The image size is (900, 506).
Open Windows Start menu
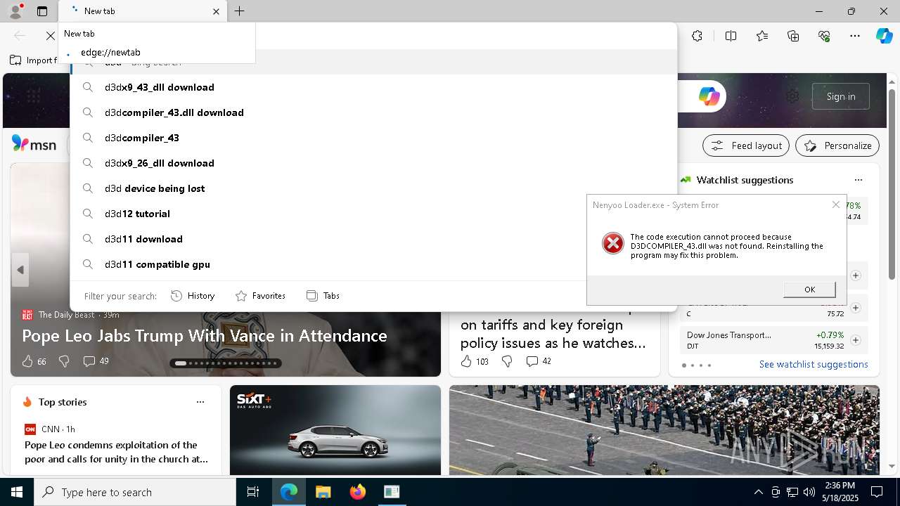click(17, 492)
